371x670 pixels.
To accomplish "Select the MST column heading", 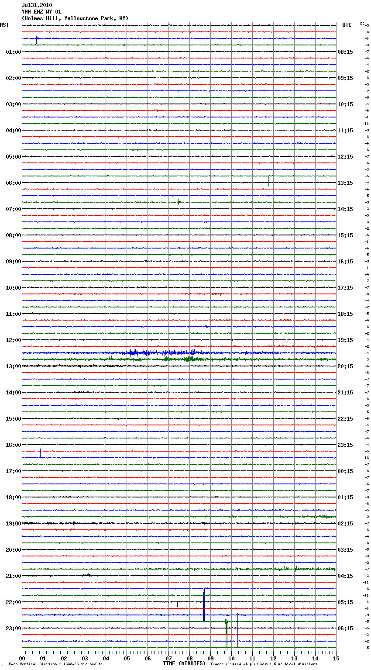I will pyautogui.click(x=4, y=25).
